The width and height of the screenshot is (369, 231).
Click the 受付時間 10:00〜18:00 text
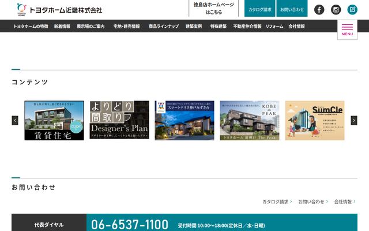click(x=221, y=226)
